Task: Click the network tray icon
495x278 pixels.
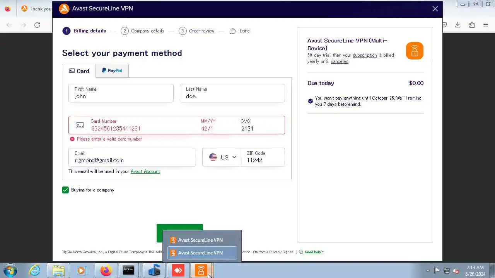Action: (447, 271)
